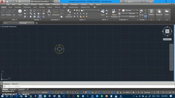Select the Polyline tool
The height and width of the screenshot is (98, 175).
pyautogui.click(x=8, y=13)
